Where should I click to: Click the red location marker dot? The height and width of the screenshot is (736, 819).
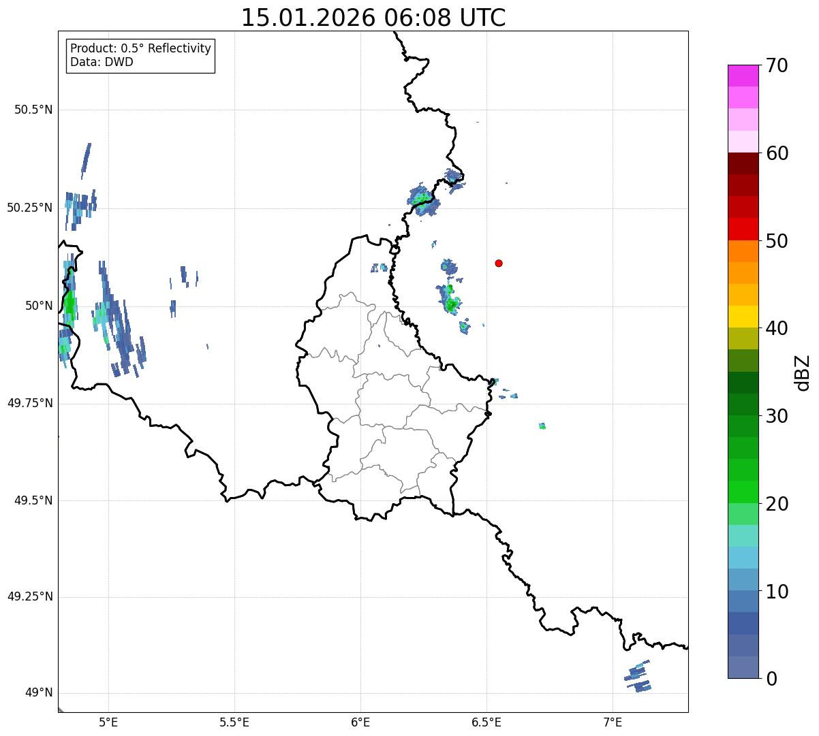click(499, 263)
